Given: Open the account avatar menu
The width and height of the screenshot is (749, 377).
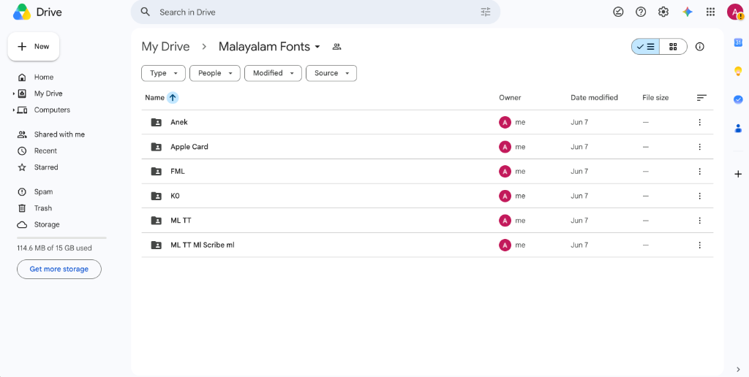Looking at the screenshot, I should (x=734, y=12).
